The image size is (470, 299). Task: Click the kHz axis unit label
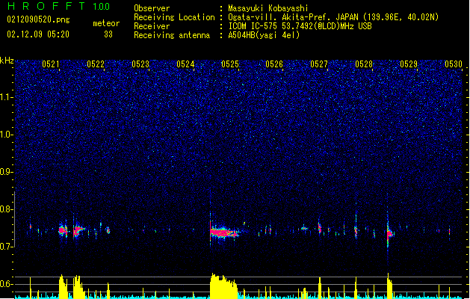point(7,61)
